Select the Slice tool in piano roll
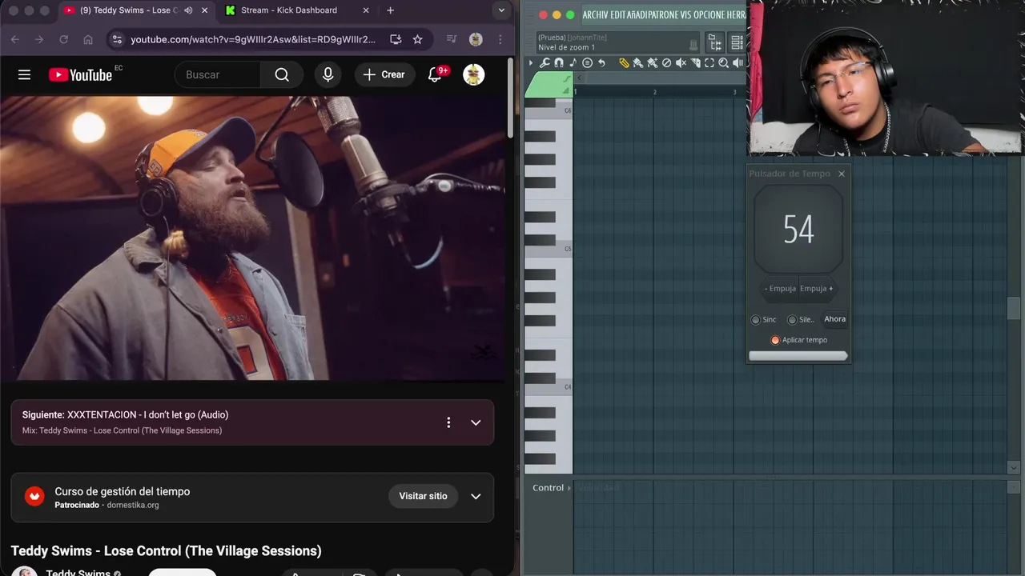 tap(696, 62)
